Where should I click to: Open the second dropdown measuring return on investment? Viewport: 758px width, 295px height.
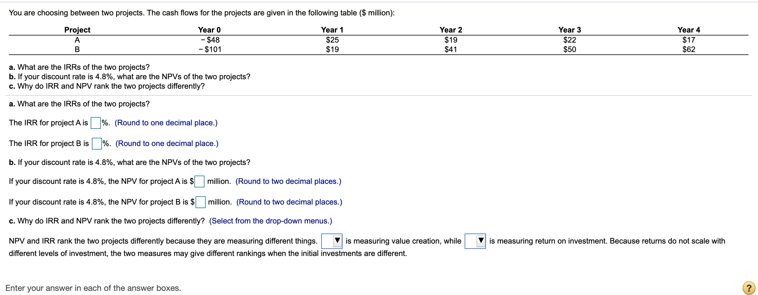tap(475, 241)
